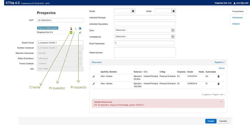Click the Cliente person icon header

[71, 28]
